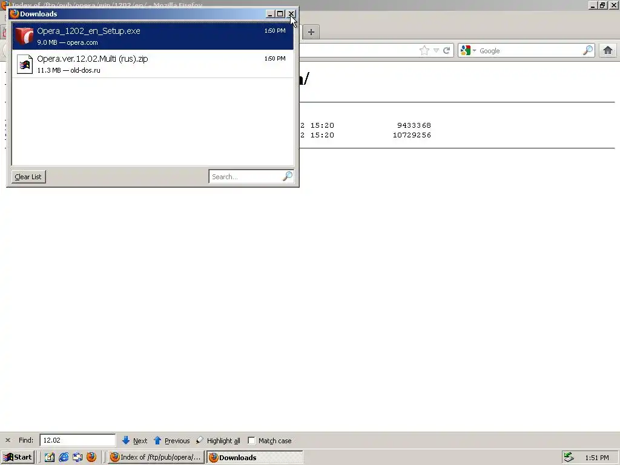
Task: Click the 1:51 PM taskbar clock
Action: 597,458
